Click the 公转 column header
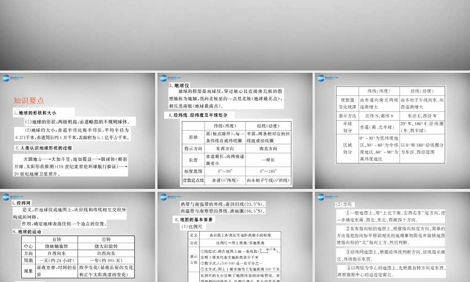Viewport: 470px width, 282px height. click(x=106, y=239)
